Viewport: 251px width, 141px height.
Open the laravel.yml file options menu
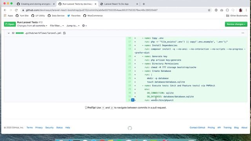tap(243, 33)
